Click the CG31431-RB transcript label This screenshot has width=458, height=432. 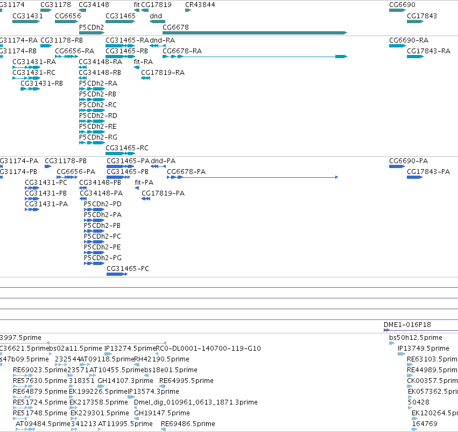point(41,83)
